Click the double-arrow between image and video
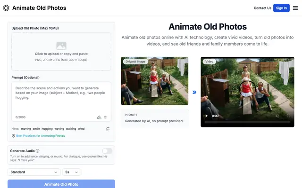This screenshot has height=188, width=302. pyautogui.click(x=194, y=92)
